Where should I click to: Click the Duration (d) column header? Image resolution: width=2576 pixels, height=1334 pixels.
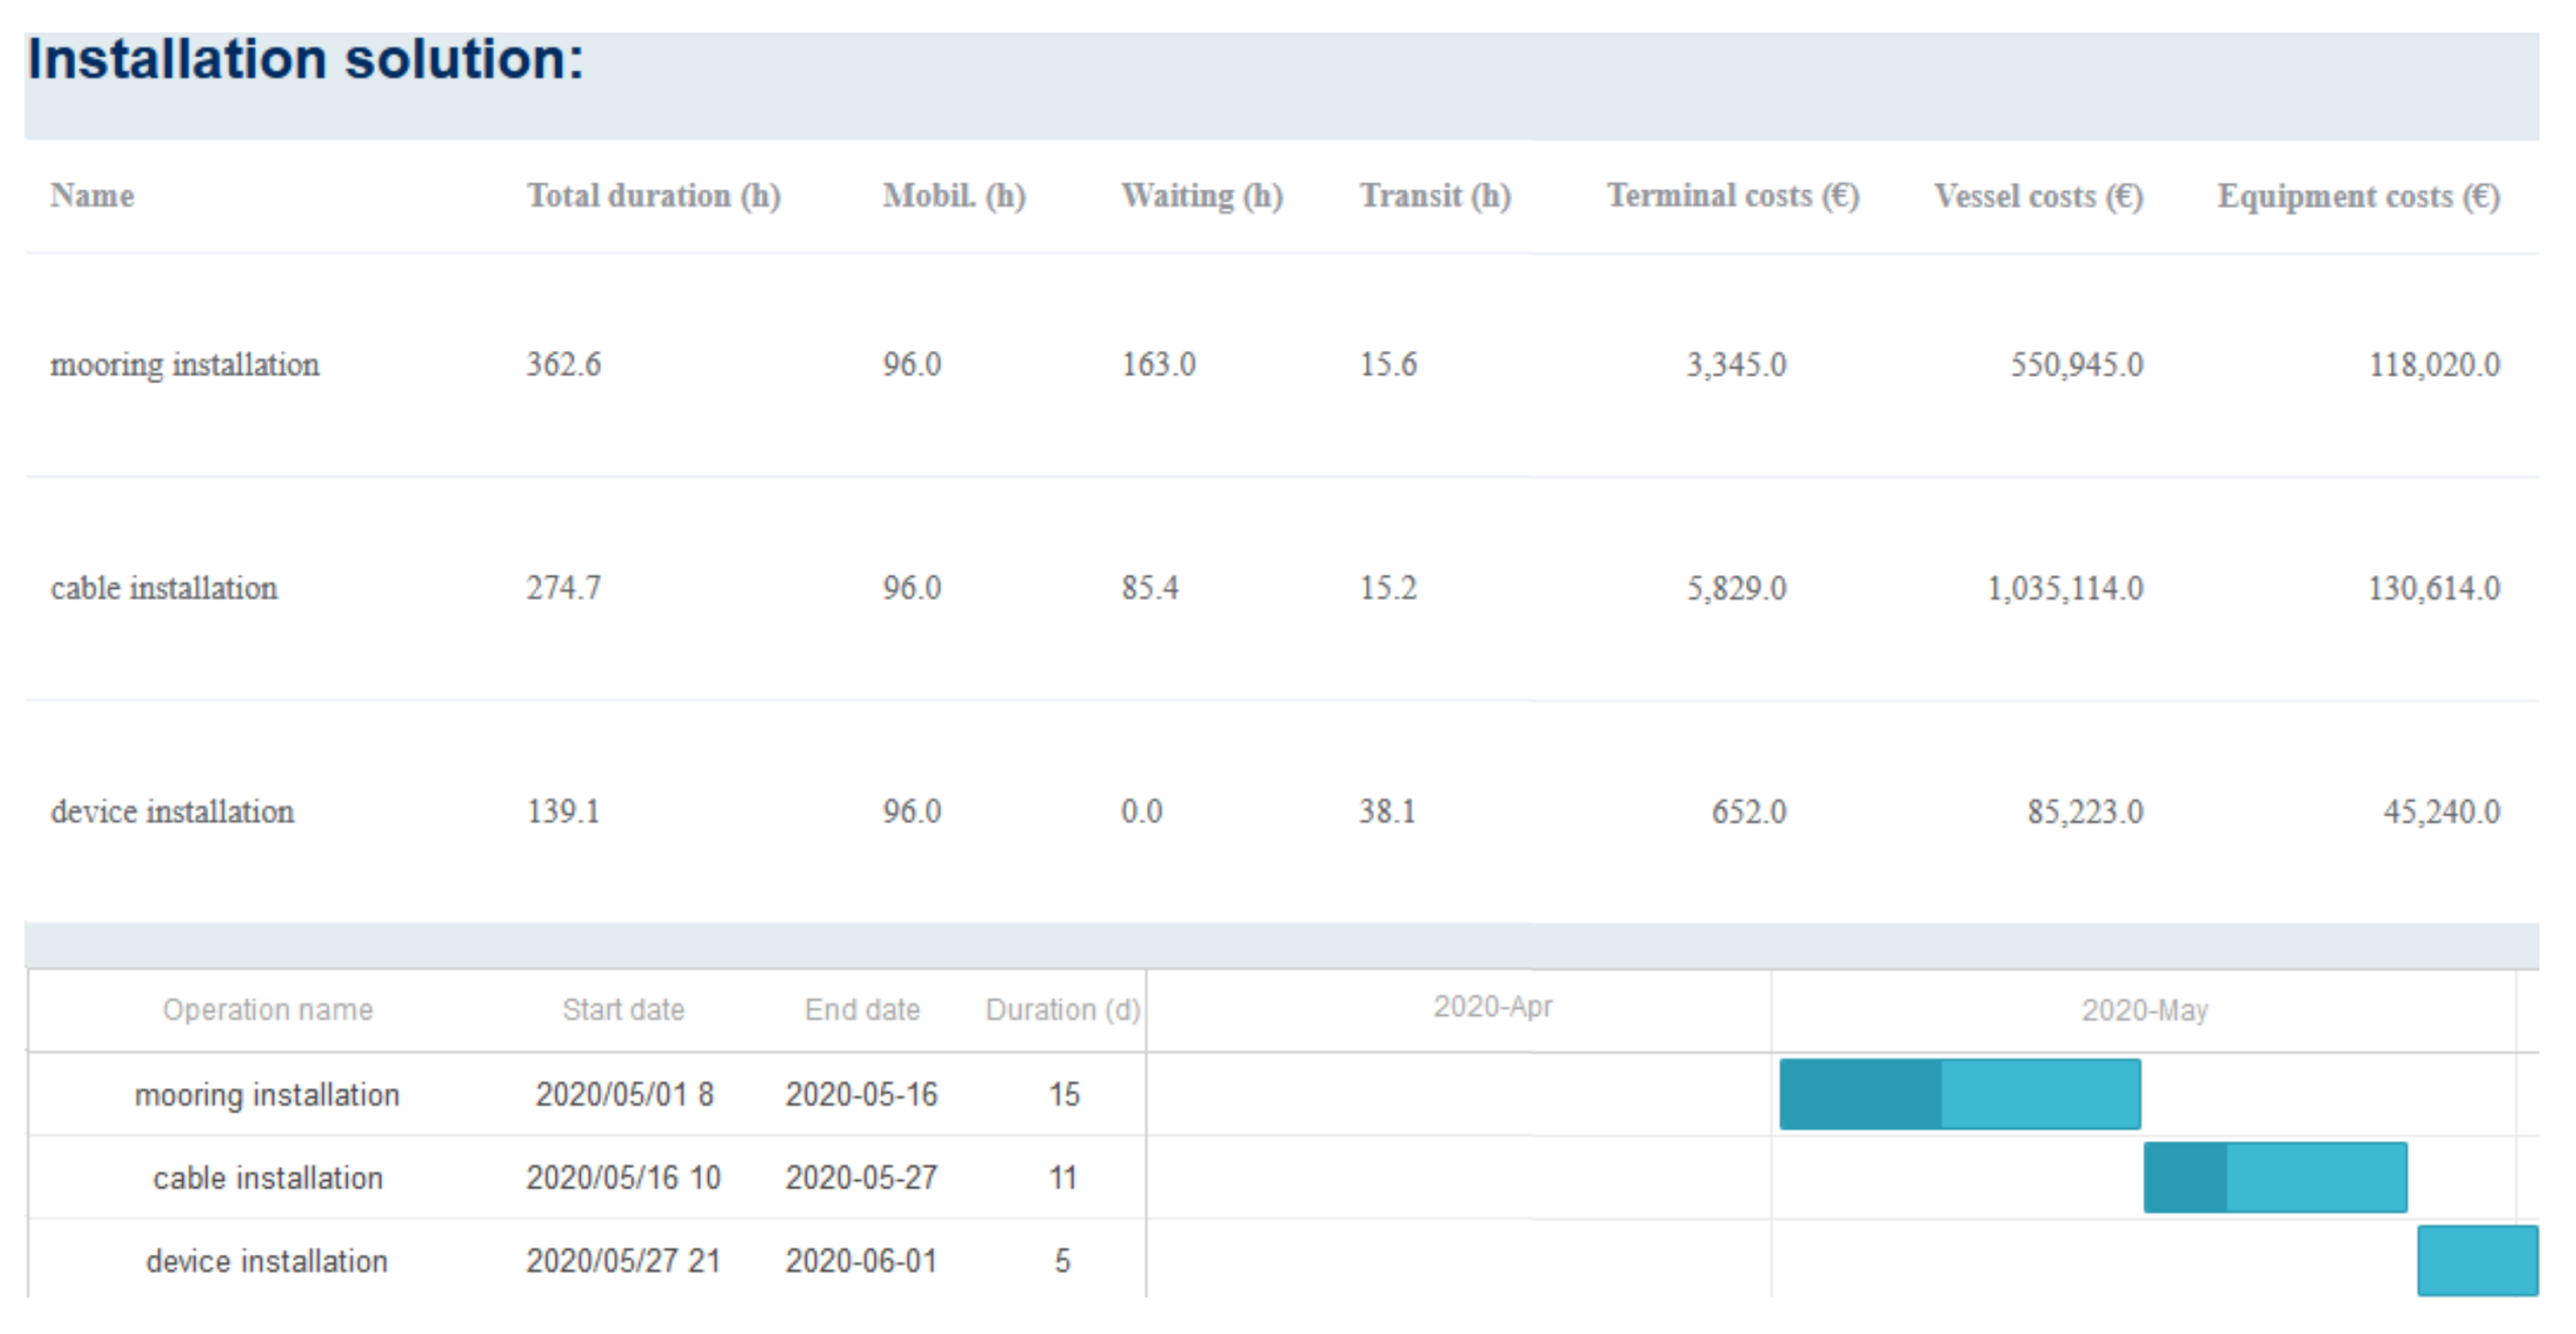pos(1062,1010)
